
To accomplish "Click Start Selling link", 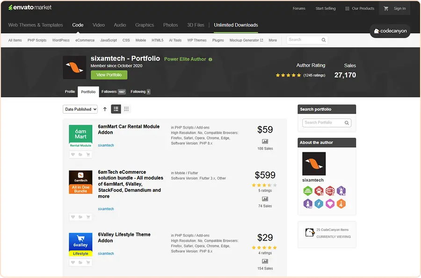I will [326, 8].
